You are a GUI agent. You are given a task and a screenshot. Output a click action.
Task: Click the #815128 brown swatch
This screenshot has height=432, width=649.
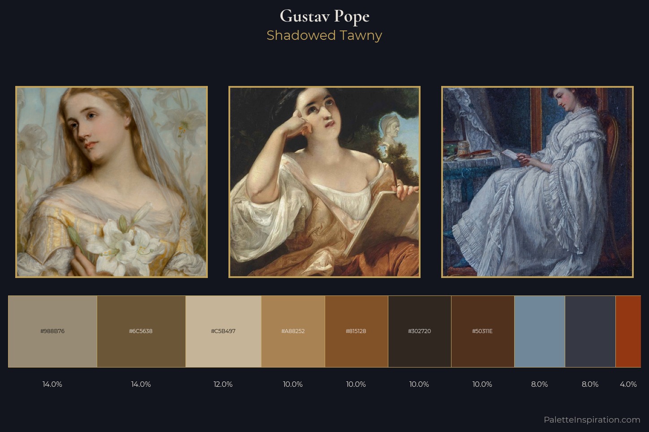tap(356, 331)
